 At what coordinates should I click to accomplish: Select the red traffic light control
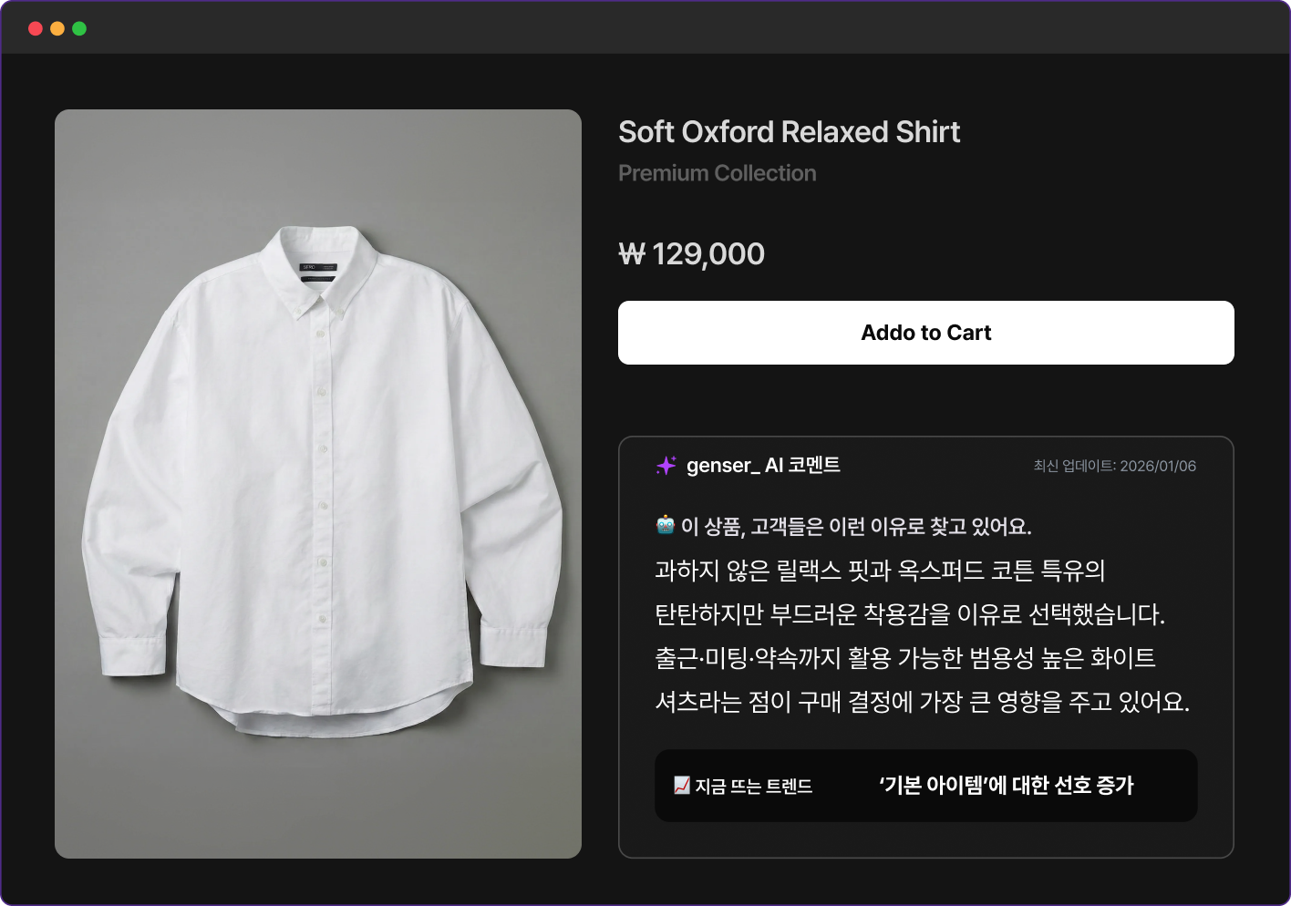(x=34, y=28)
